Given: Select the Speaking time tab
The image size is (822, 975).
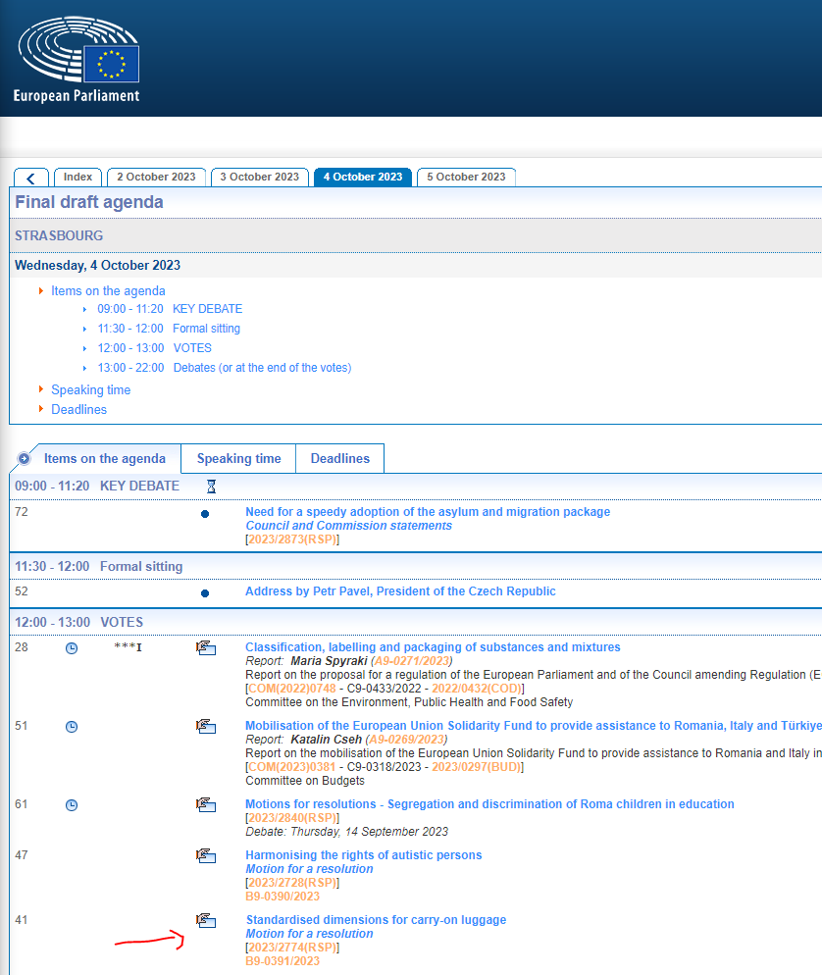Looking at the screenshot, I should (x=238, y=459).
